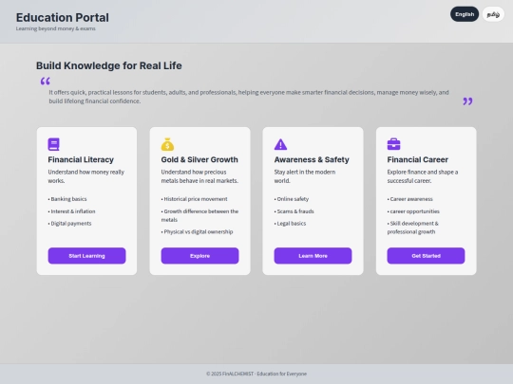Click the purple book icon on Financial Literacy card
The width and height of the screenshot is (513, 384).
point(53,144)
